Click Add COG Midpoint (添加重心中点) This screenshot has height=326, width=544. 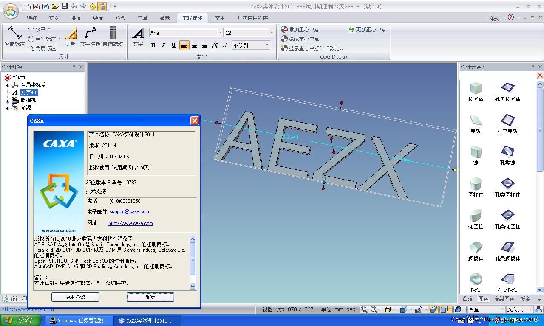point(300,29)
